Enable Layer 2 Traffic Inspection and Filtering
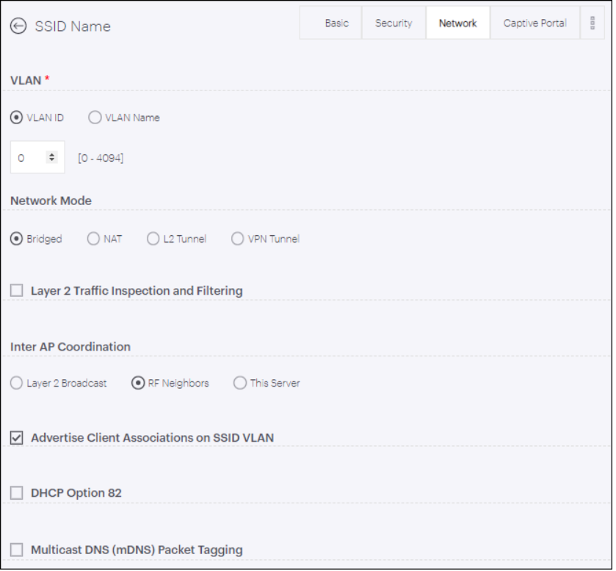The width and height of the screenshot is (616, 571). point(17,290)
